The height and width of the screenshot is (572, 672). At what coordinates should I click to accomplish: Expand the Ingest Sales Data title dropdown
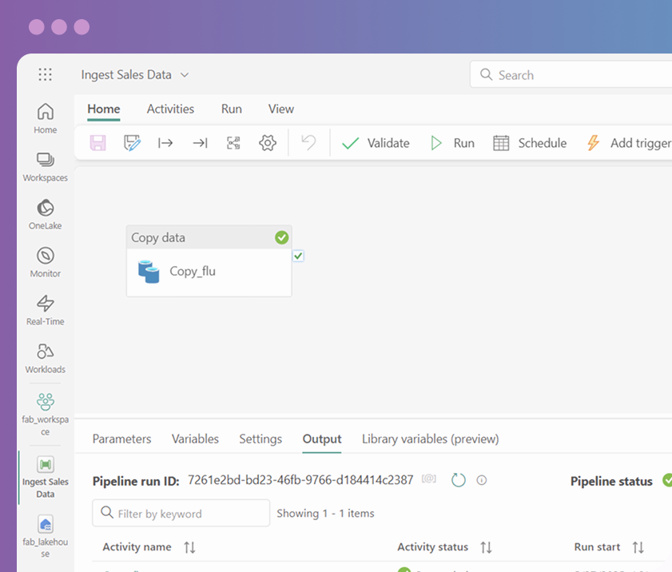point(185,75)
